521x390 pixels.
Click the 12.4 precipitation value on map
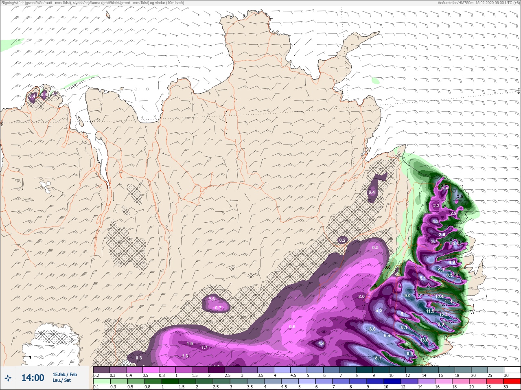[443, 315]
